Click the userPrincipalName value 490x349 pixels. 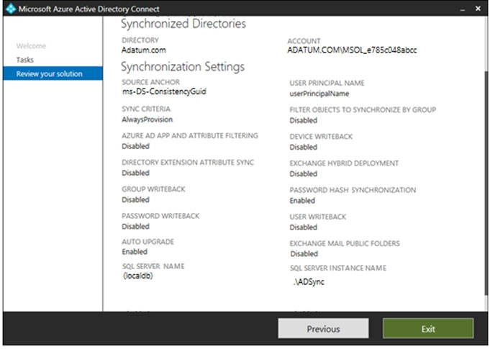[x=319, y=94]
